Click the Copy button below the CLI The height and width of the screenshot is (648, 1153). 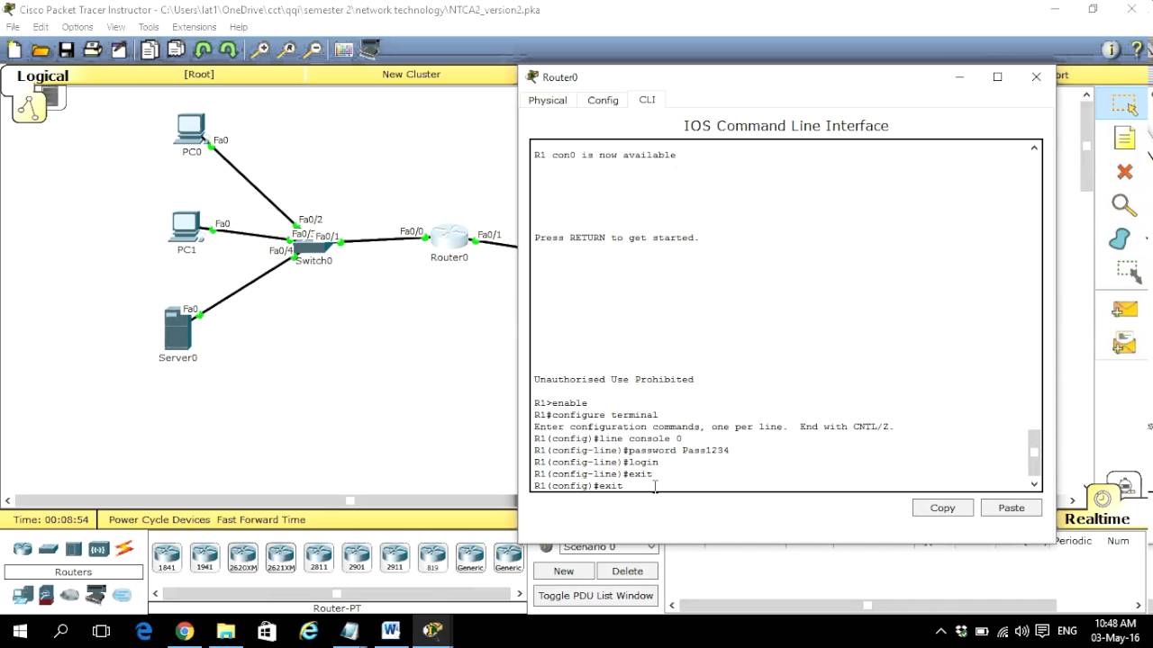click(942, 508)
